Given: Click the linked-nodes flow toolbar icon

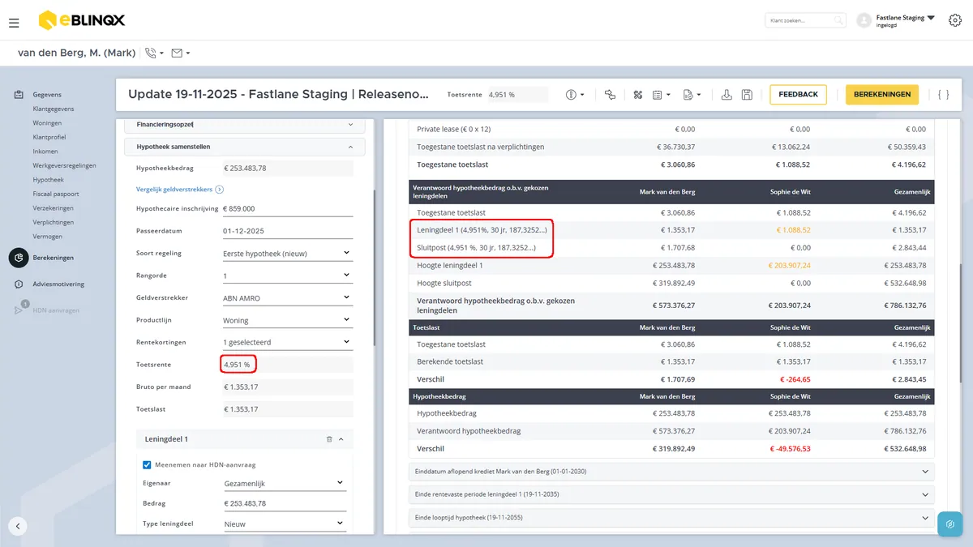Looking at the screenshot, I should click(611, 95).
